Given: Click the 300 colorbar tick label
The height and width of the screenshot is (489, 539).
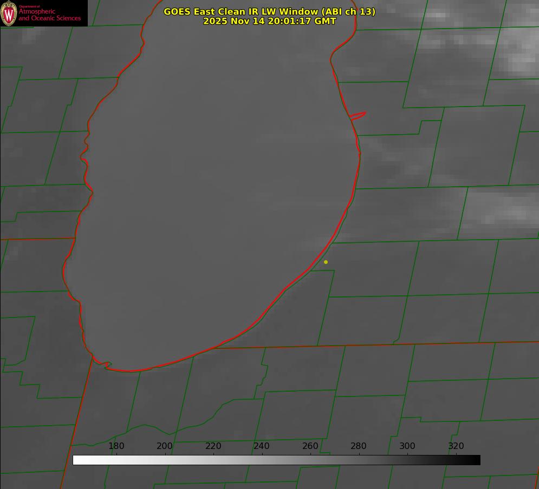Looking at the screenshot, I should pos(407,446).
